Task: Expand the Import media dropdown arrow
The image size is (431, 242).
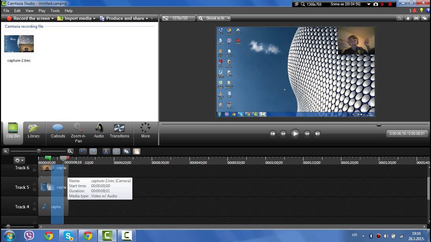Action: point(94,18)
